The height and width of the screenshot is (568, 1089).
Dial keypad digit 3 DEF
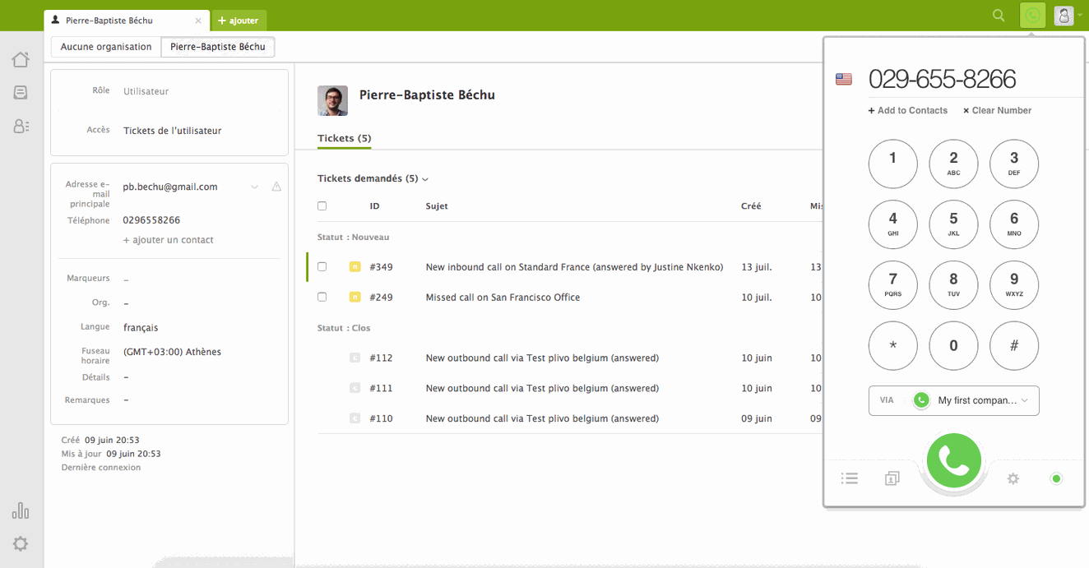[1014, 164]
